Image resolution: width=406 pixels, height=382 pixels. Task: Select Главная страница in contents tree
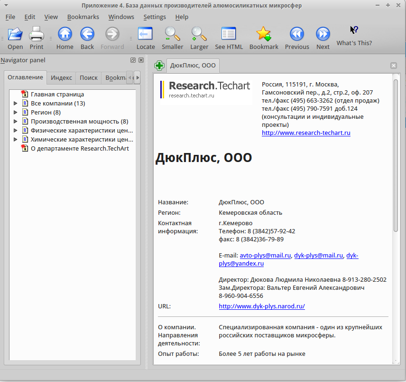click(57, 94)
